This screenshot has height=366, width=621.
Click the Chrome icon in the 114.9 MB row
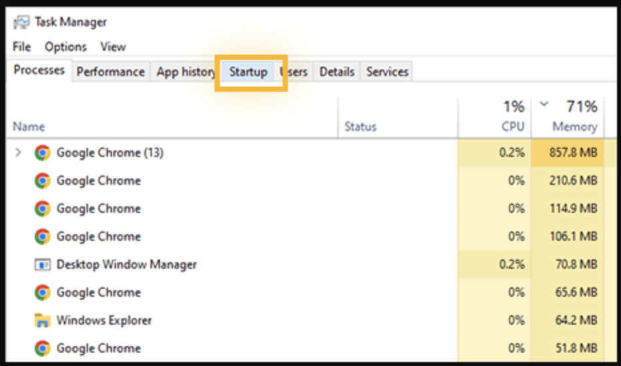[43, 208]
